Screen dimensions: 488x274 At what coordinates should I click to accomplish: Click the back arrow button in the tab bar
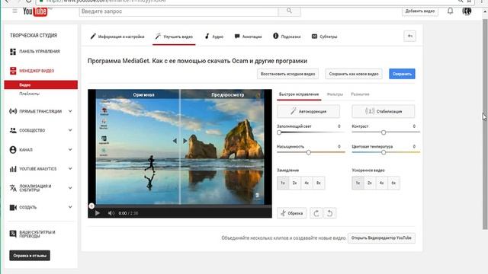(x=410, y=37)
